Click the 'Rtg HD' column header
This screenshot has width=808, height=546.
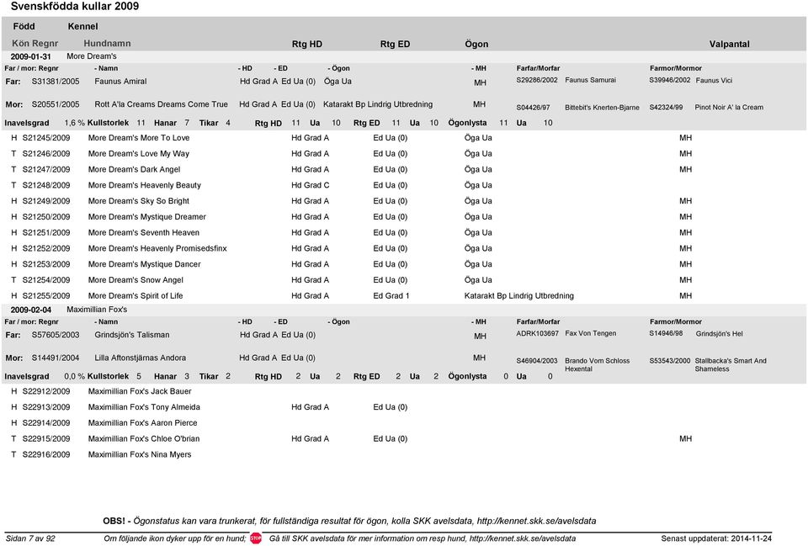coord(307,44)
